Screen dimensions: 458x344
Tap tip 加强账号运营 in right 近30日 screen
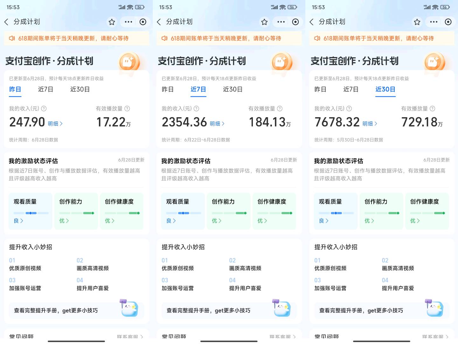click(330, 288)
